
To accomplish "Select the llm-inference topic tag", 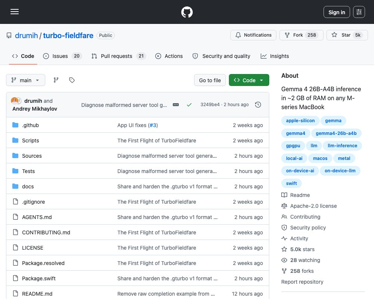I will click(342, 146).
